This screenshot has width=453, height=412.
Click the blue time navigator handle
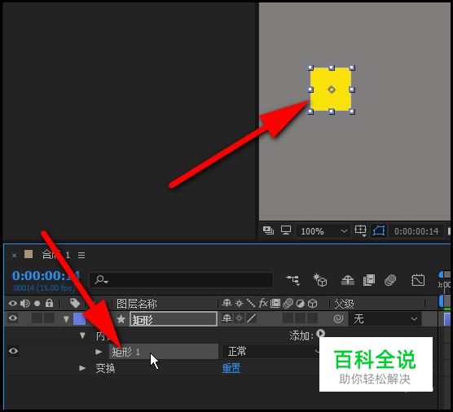coord(441,274)
